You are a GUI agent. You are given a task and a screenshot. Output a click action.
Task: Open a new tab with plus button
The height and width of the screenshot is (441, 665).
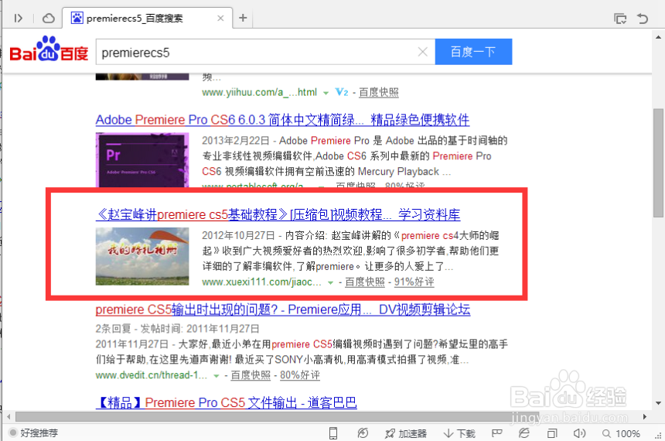coord(243,18)
